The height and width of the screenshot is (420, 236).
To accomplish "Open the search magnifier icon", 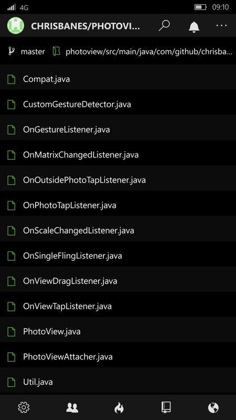I will click(164, 26).
